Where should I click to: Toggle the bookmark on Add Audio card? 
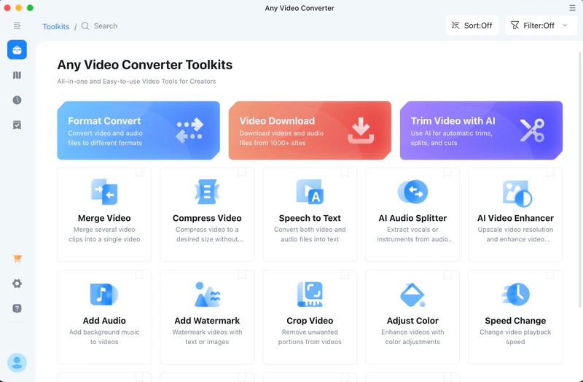tap(139, 275)
